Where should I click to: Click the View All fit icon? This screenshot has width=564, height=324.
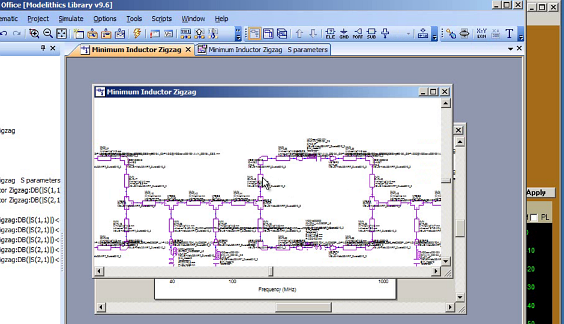click(x=62, y=34)
